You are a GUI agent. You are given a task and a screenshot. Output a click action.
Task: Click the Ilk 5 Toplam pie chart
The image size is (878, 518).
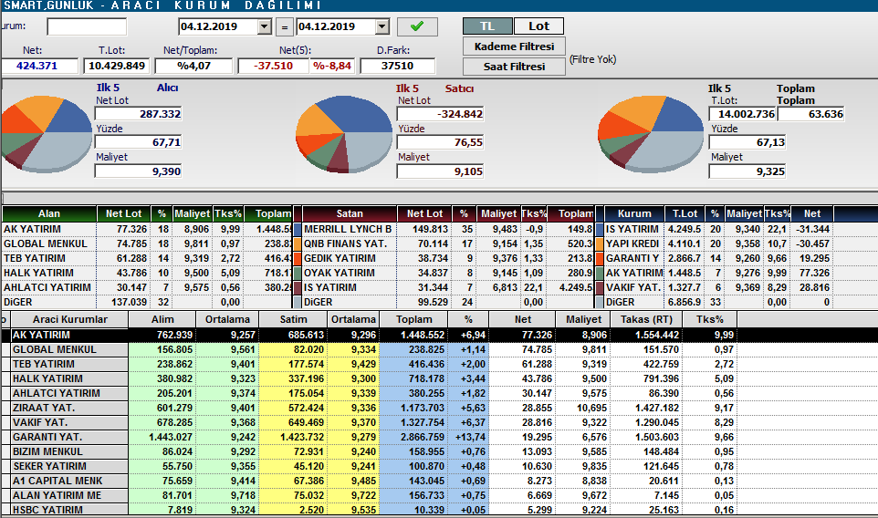[x=650, y=133]
